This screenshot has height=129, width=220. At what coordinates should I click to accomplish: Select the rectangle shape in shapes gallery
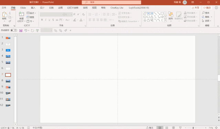[162, 13]
